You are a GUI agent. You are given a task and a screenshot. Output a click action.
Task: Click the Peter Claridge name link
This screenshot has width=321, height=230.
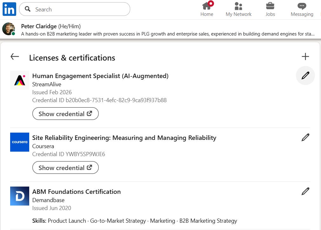pyautogui.click(x=39, y=26)
